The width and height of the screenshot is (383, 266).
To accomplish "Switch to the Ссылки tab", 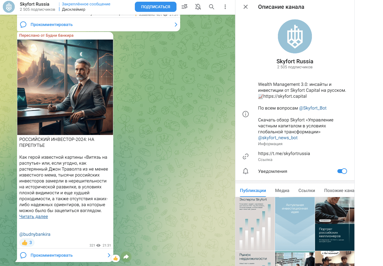I will (307, 191).
